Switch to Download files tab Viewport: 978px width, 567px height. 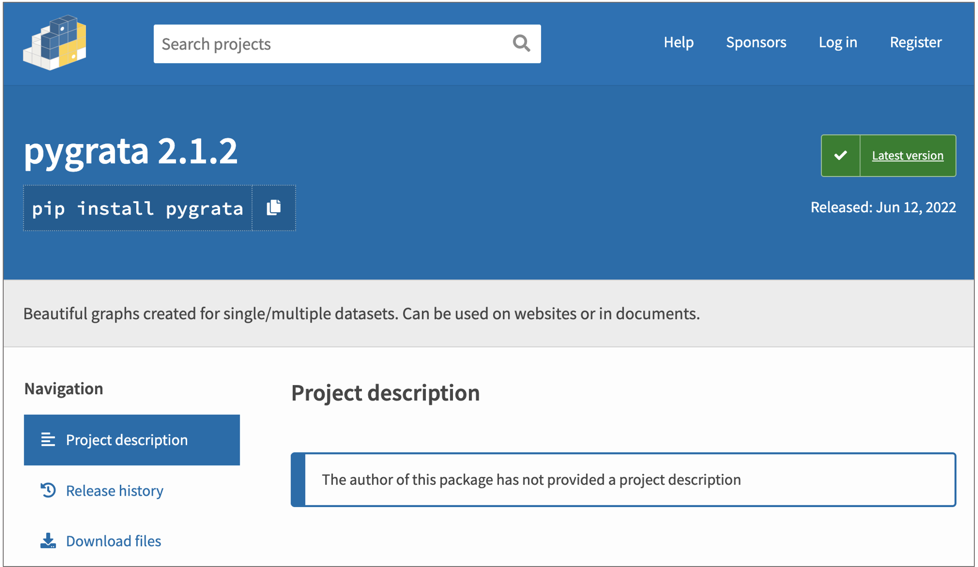tap(113, 541)
